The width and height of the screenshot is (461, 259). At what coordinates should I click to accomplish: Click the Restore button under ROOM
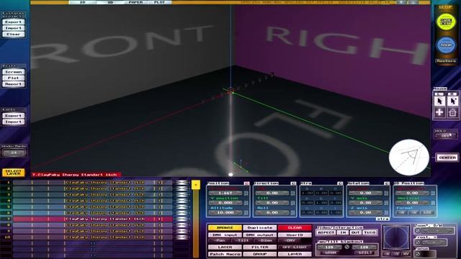[x=446, y=61]
